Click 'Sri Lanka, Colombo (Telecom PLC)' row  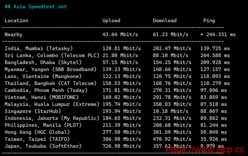(x=52, y=55)
